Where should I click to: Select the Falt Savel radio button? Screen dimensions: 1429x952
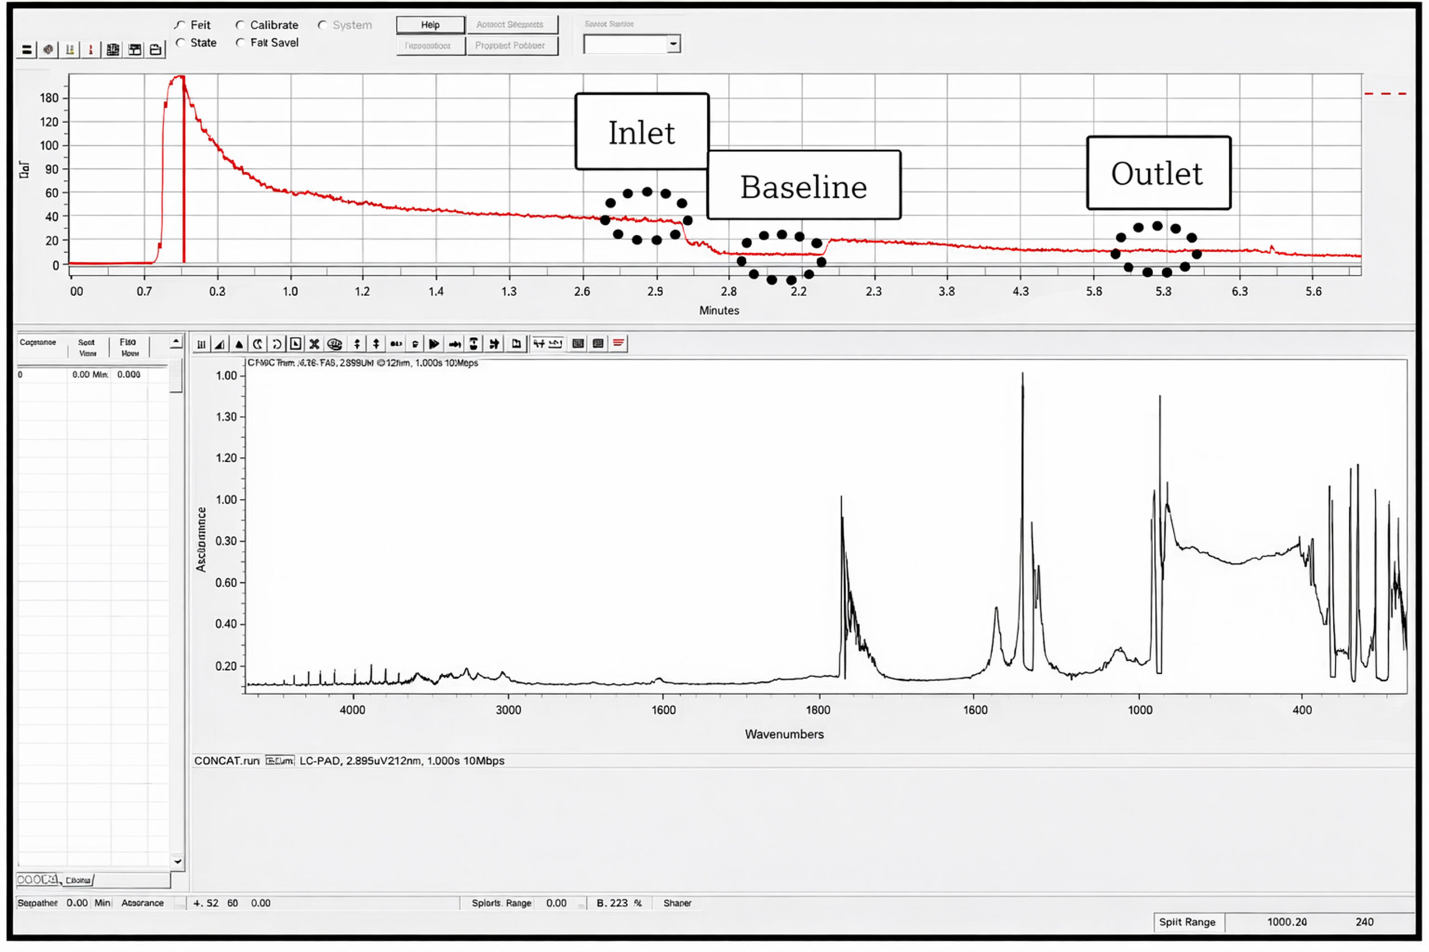[241, 42]
